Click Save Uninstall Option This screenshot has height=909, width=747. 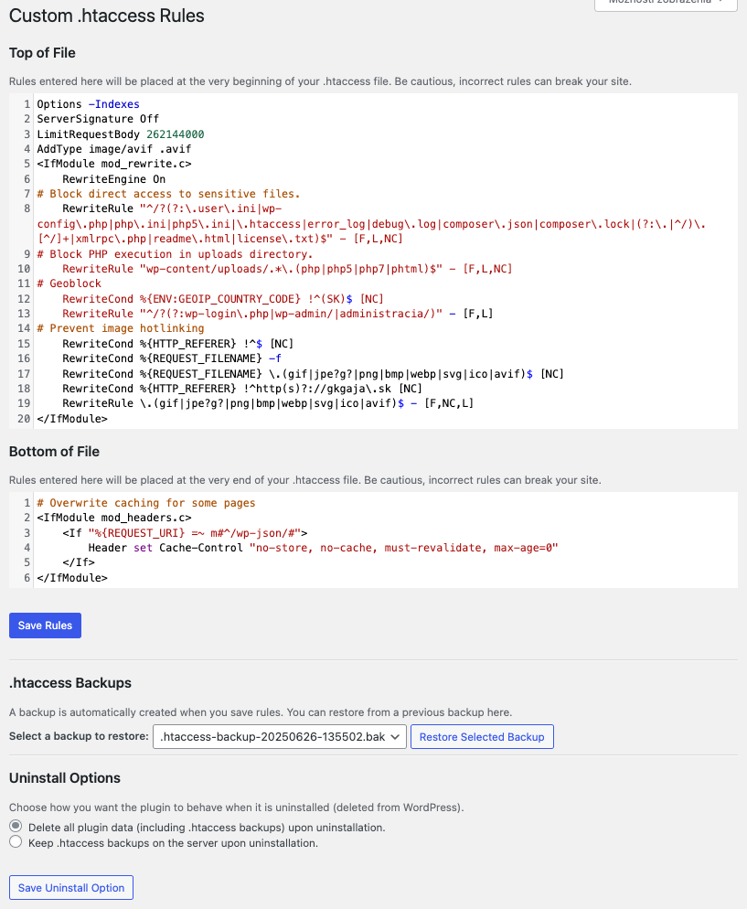70,887
